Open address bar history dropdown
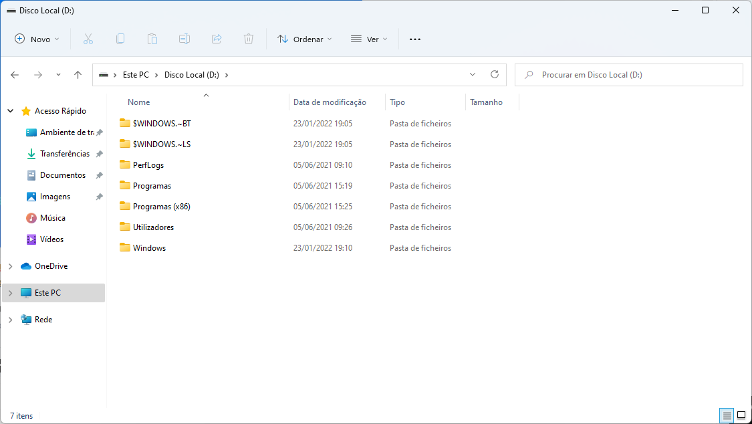Image resolution: width=752 pixels, height=424 pixels. [473, 74]
